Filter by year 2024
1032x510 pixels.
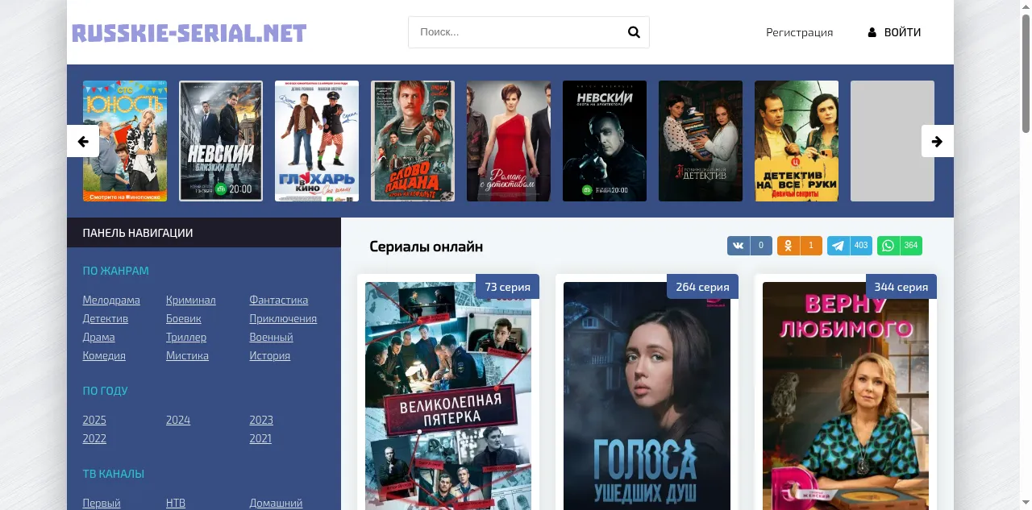tap(178, 420)
